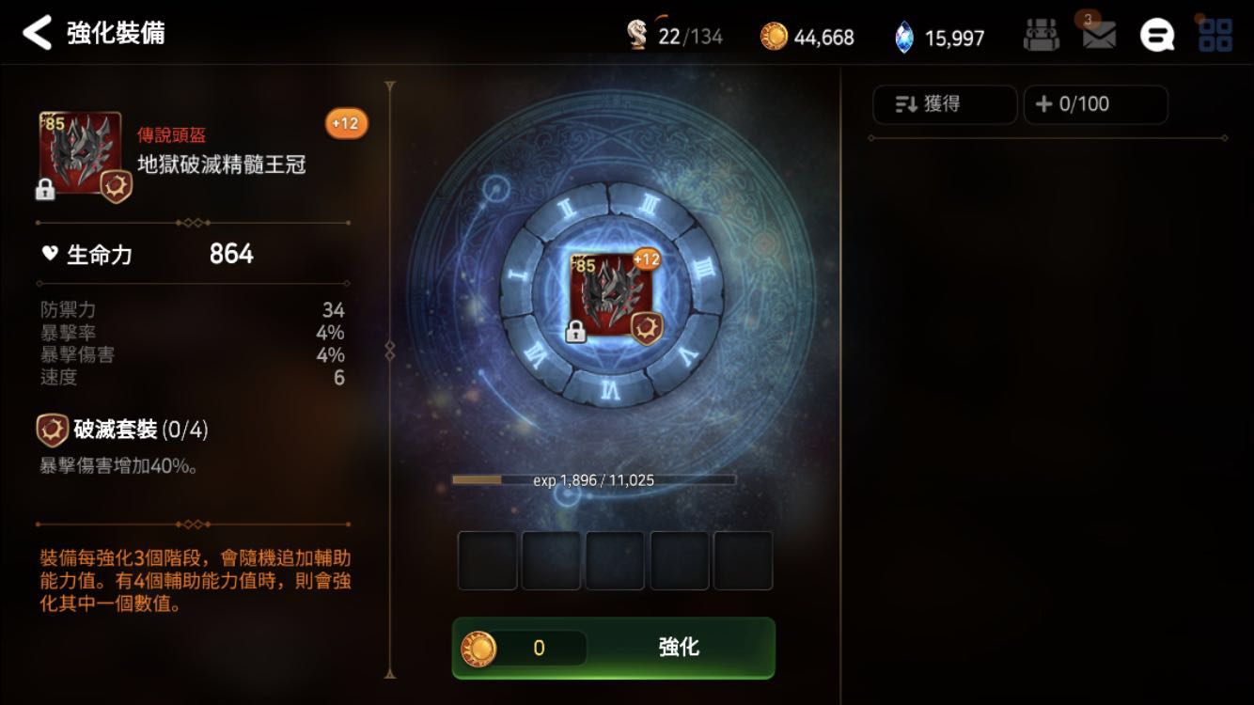Open the chat bubble icon

[1156, 37]
